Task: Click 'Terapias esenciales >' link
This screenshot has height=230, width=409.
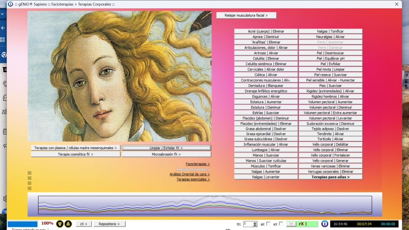Action: (x=193, y=179)
